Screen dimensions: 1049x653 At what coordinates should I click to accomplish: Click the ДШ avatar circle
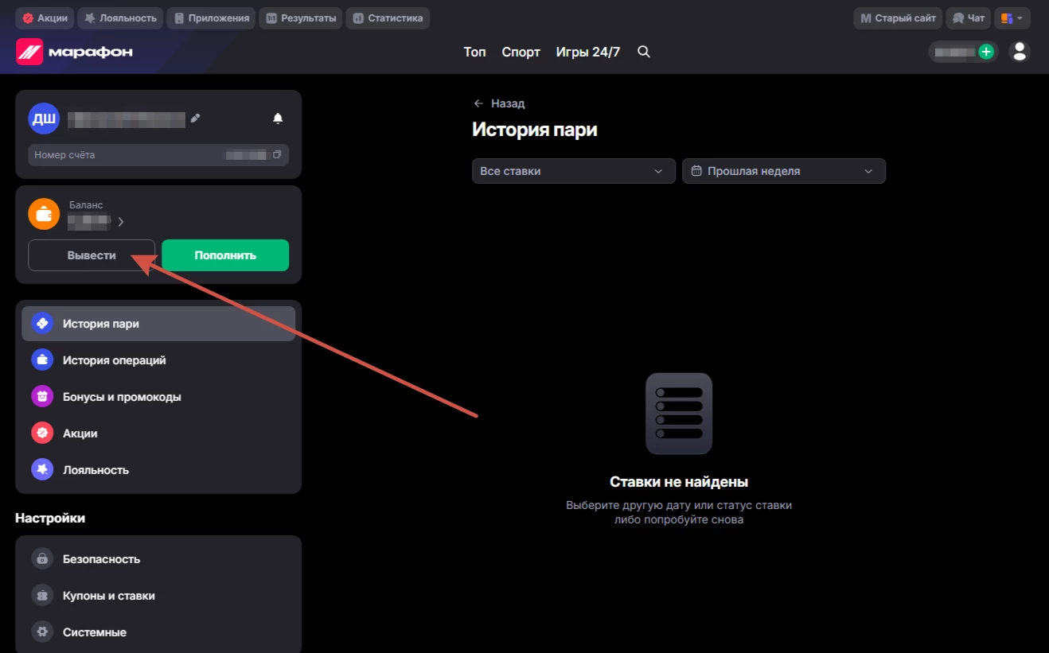point(44,119)
